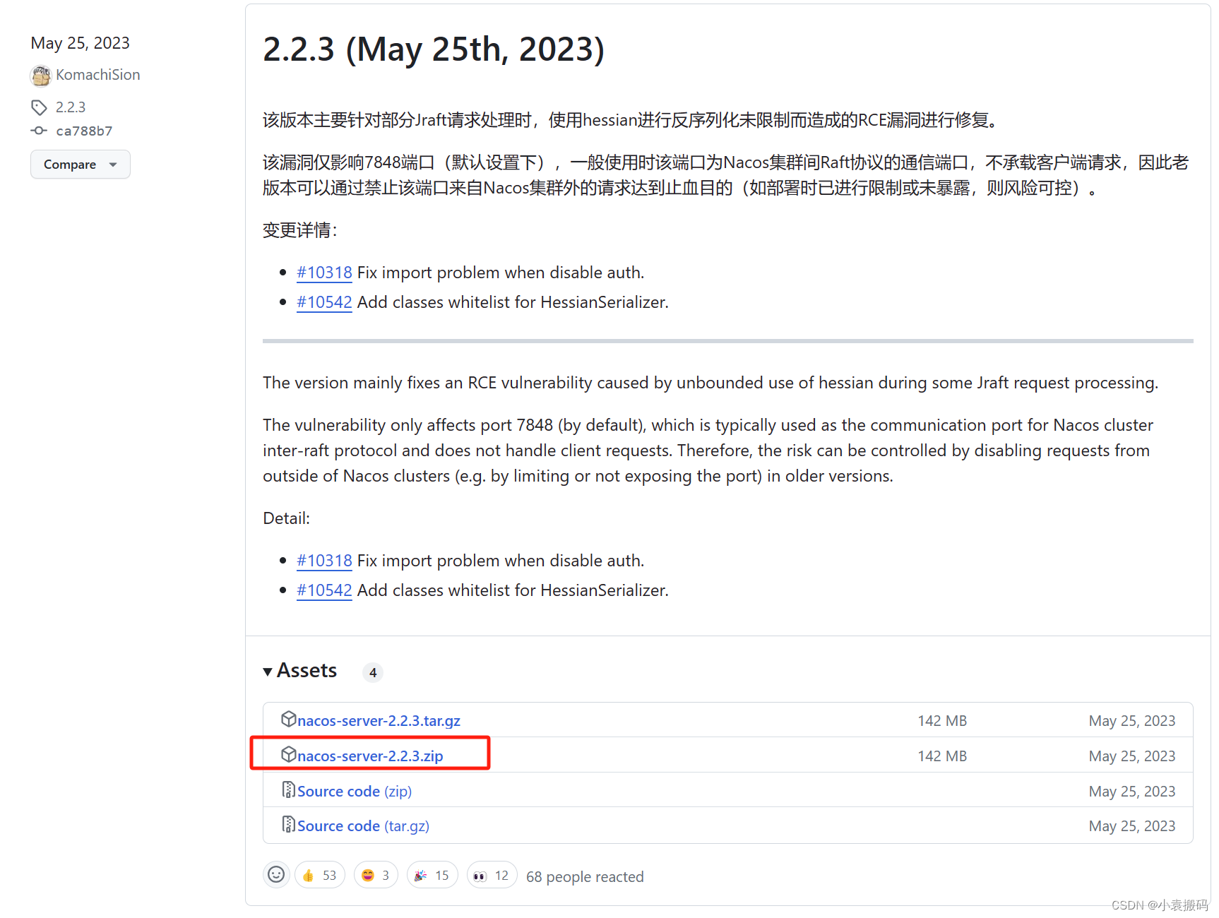
Task: Open issue #10318 under the English Detail section
Action: 324,561
